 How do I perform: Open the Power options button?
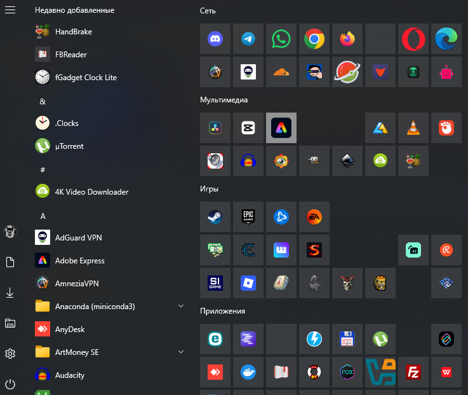pyautogui.click(x=10, y=384)
